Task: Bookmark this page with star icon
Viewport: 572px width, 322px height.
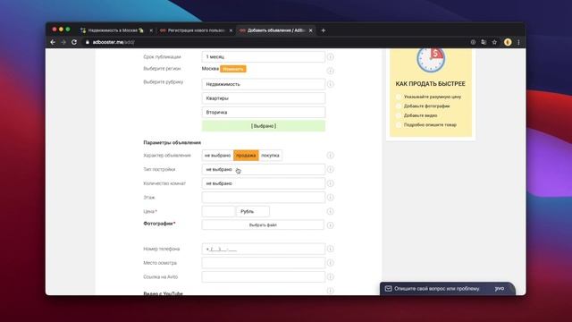Action: click(x=494, y=42)
